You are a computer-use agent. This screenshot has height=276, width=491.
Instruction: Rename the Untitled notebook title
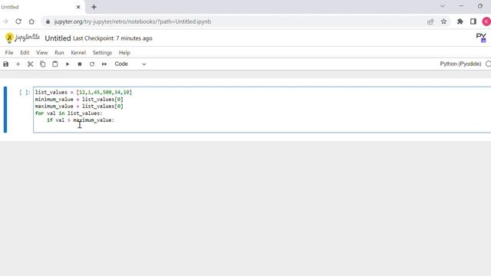coord(58,38)
